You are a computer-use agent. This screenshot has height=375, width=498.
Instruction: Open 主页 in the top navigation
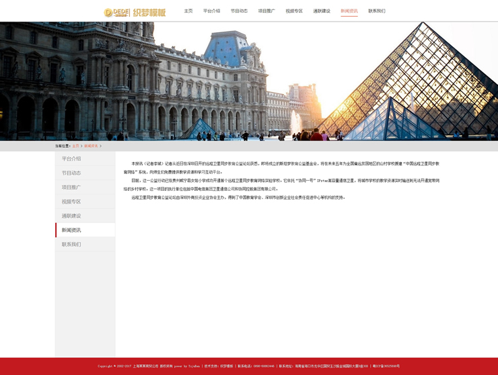click(x=188, y=11)
